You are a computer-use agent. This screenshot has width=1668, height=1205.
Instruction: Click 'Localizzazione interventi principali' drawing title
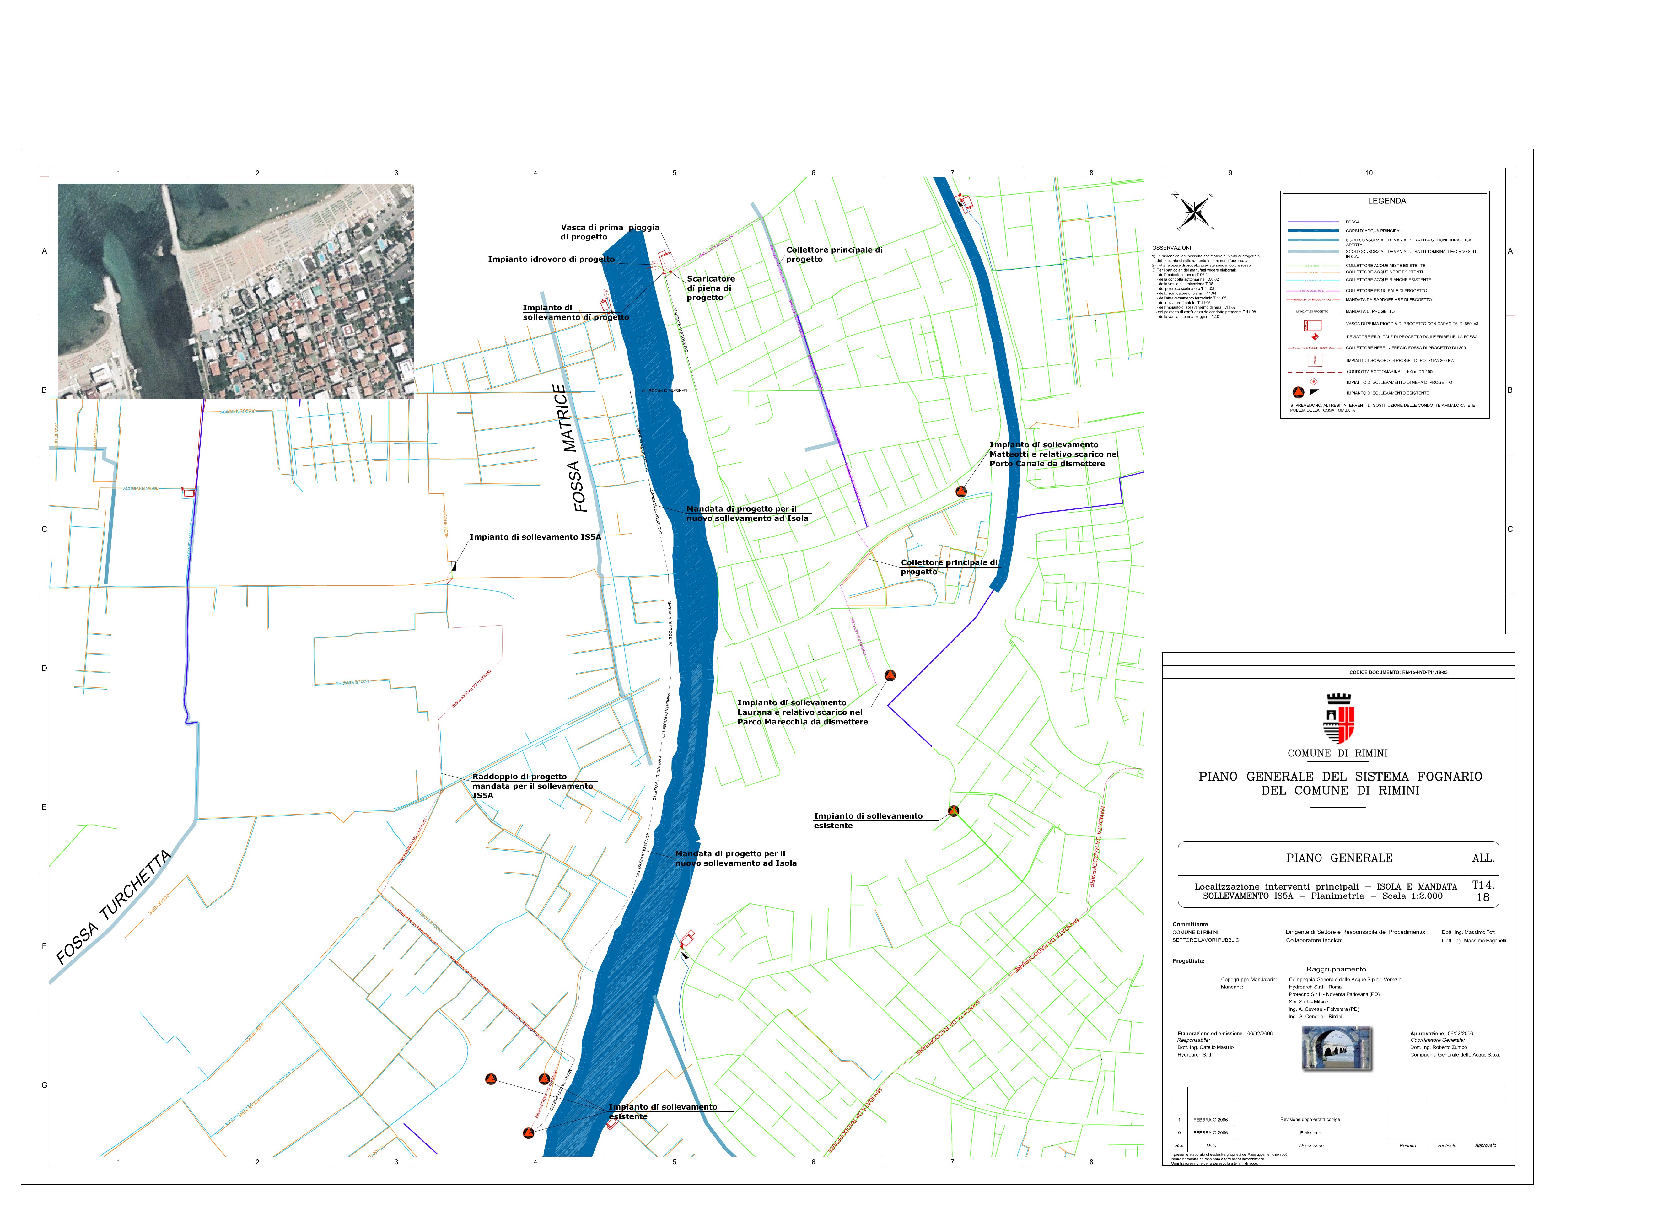tap(1325, 892)
